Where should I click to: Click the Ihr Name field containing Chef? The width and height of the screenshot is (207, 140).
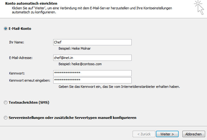92,42
